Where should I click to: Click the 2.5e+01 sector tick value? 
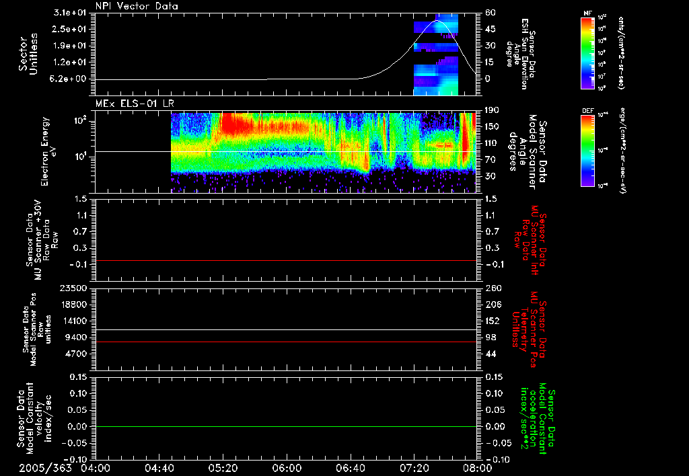[x=70, y=29]
